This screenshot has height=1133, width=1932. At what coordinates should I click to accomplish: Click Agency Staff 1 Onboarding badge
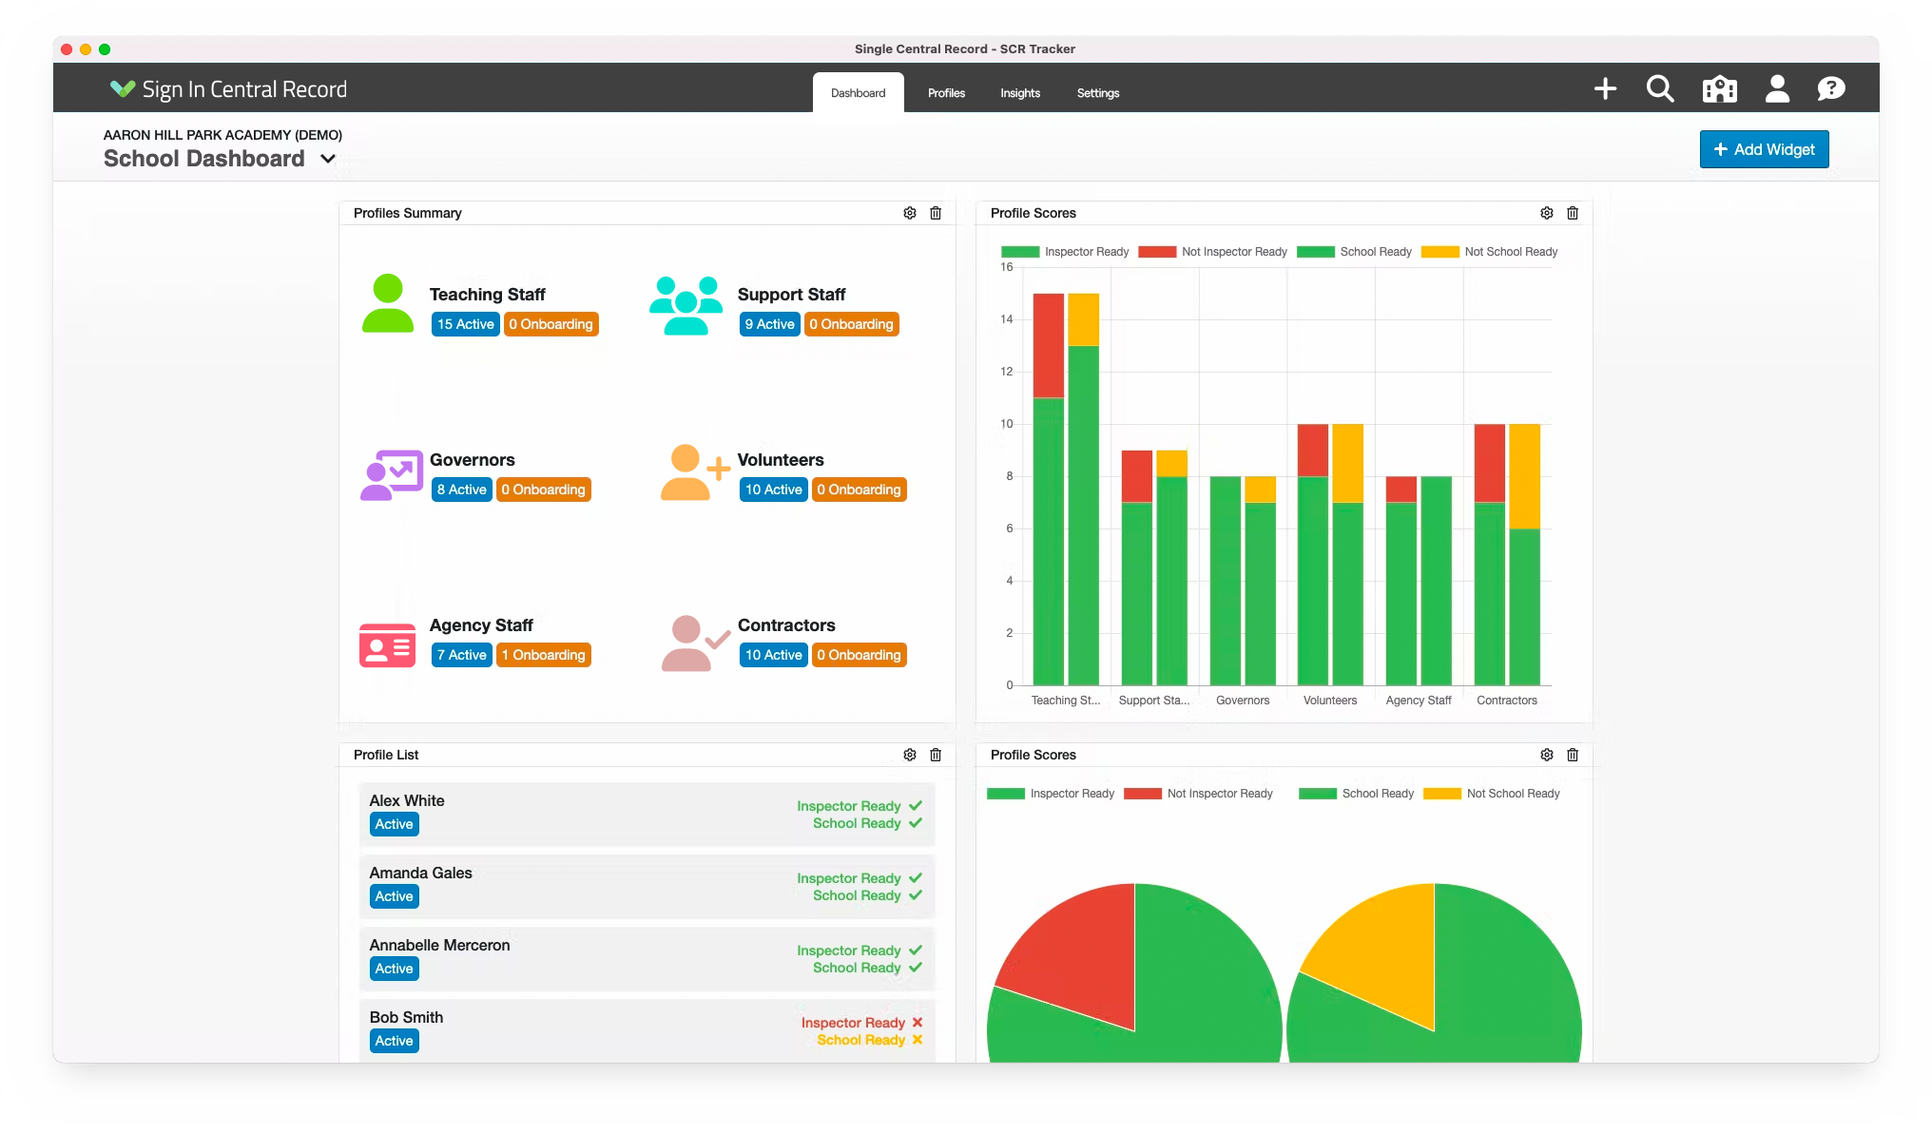click(543, 655)
